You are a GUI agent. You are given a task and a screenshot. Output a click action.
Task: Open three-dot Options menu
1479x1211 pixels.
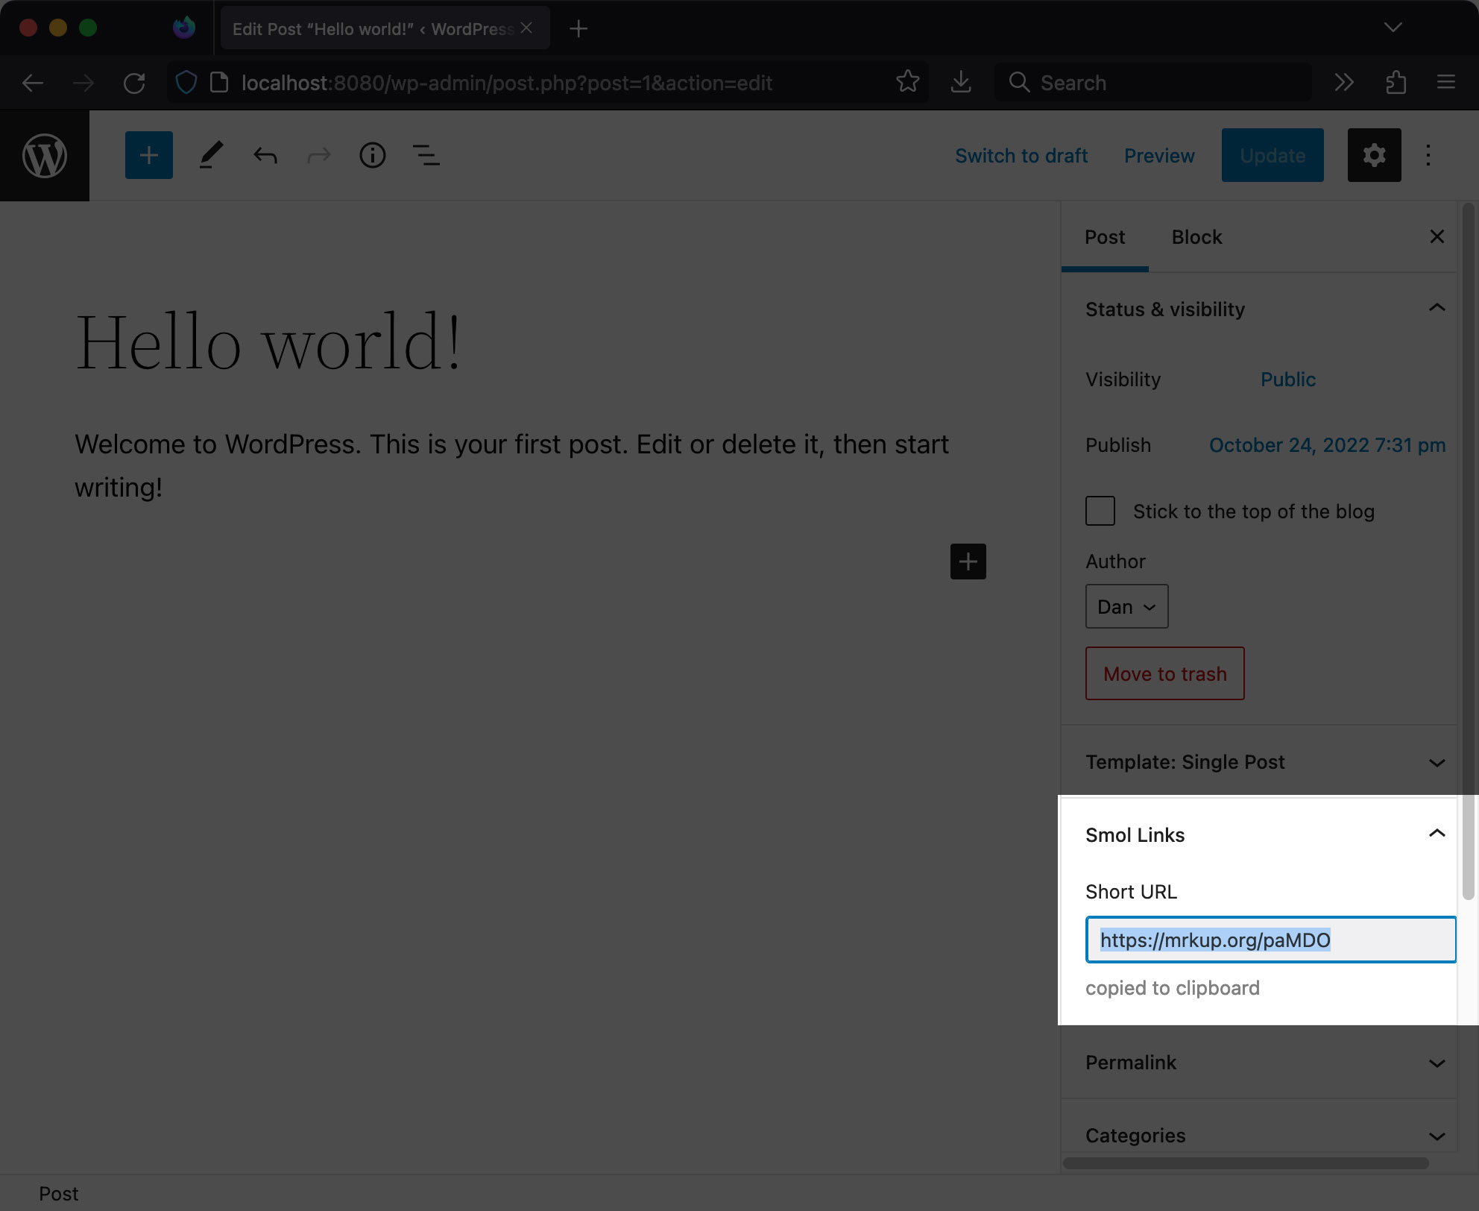coord(1428,155)
